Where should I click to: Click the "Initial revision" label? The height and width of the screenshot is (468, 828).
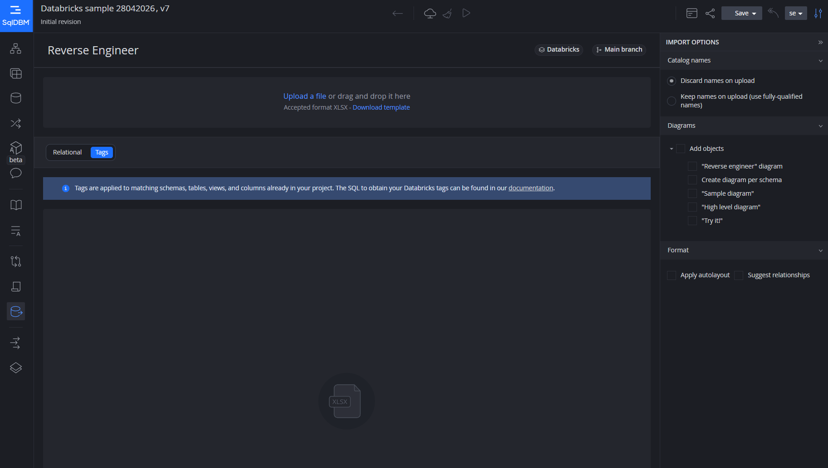pos(61,22)
